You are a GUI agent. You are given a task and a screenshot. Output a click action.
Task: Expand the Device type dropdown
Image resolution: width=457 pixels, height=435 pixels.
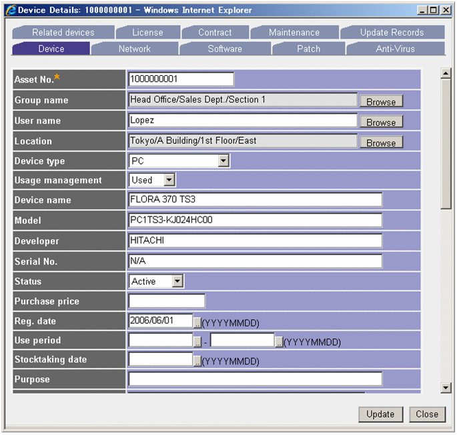click(223, 161)
